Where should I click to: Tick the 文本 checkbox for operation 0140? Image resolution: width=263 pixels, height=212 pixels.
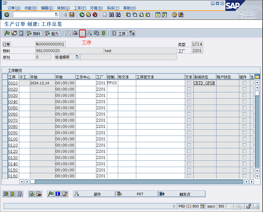[189, 163]
